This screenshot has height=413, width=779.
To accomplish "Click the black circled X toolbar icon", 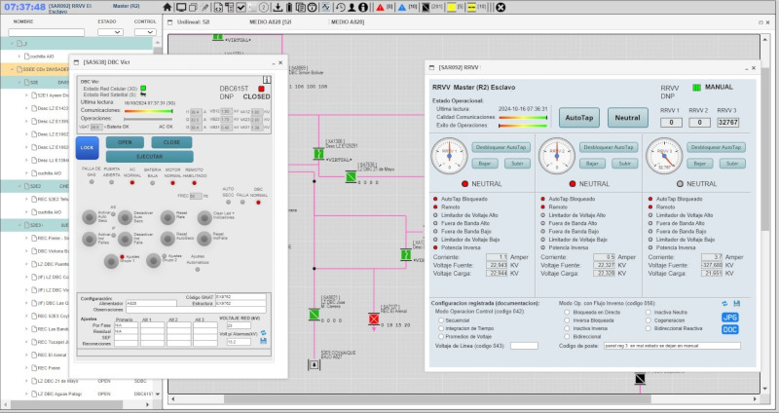I will pos(501,7).
